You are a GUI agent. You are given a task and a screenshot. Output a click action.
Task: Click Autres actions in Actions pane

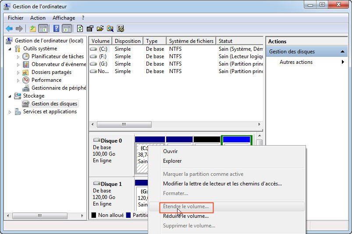click(x=296, y=62)
